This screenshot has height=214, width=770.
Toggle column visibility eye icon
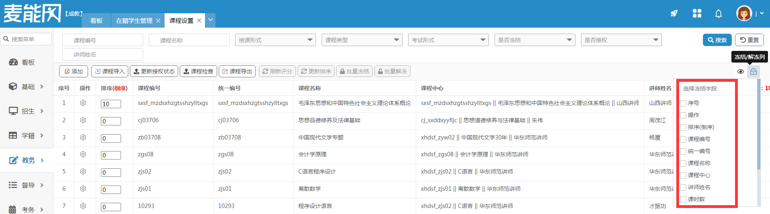[x=740, y=71]
